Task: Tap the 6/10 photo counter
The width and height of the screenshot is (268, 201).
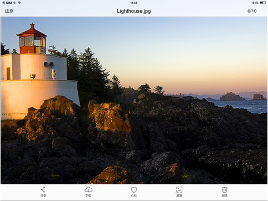Action: click(x=252, y=11)
